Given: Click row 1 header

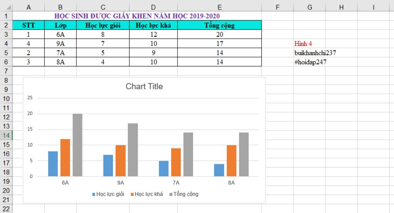Looking at the screenshot, I should [x=6, y=16].
